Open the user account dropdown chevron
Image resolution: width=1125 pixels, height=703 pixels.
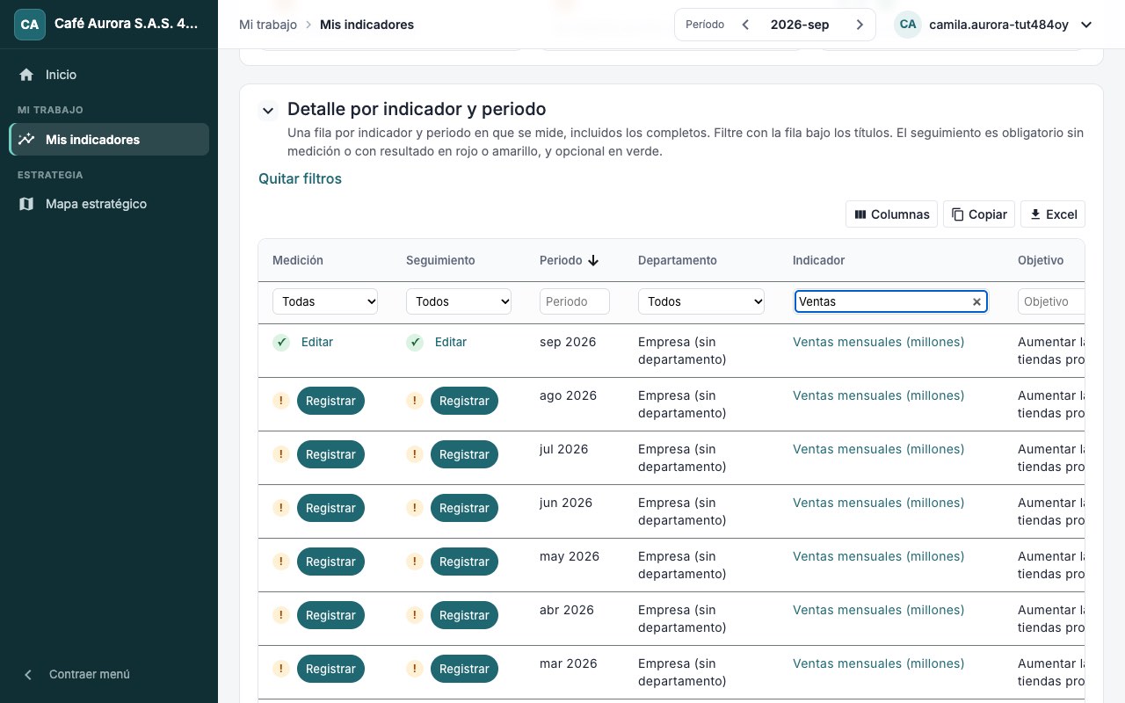point(1086,25)
